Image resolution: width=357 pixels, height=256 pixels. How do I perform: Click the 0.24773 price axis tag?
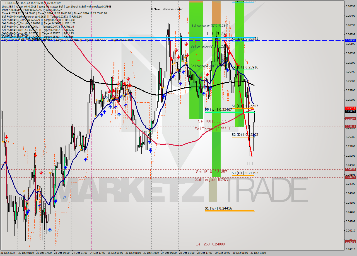pos(350,177)
